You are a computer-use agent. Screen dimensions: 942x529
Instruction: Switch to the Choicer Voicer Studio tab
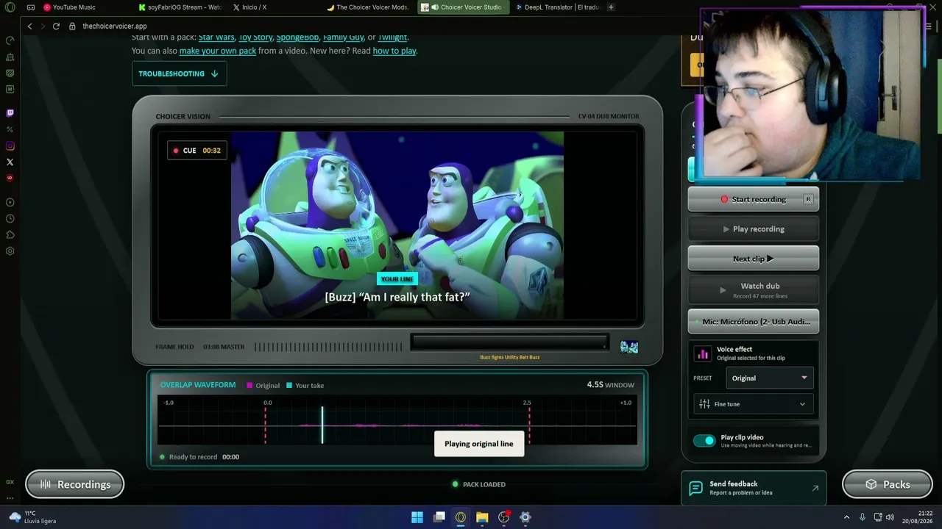point(464,7)
